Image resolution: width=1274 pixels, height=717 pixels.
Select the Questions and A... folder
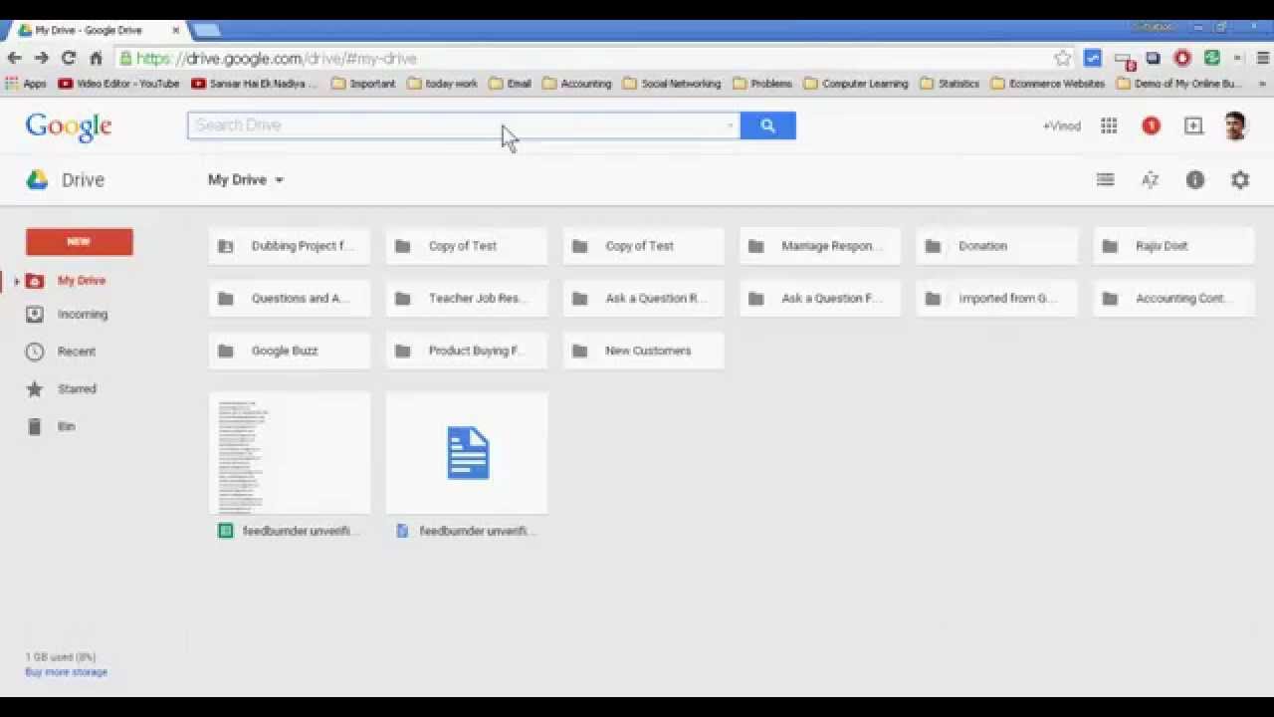290,298
